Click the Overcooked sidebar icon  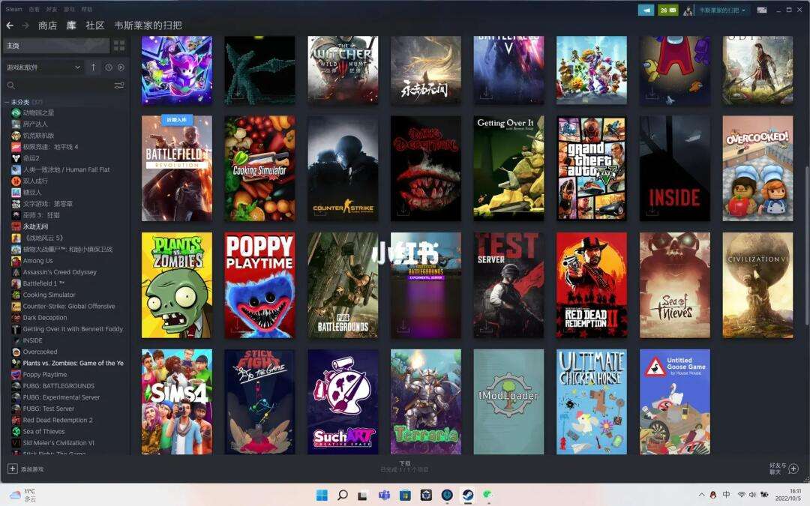(x=16, y=352)
